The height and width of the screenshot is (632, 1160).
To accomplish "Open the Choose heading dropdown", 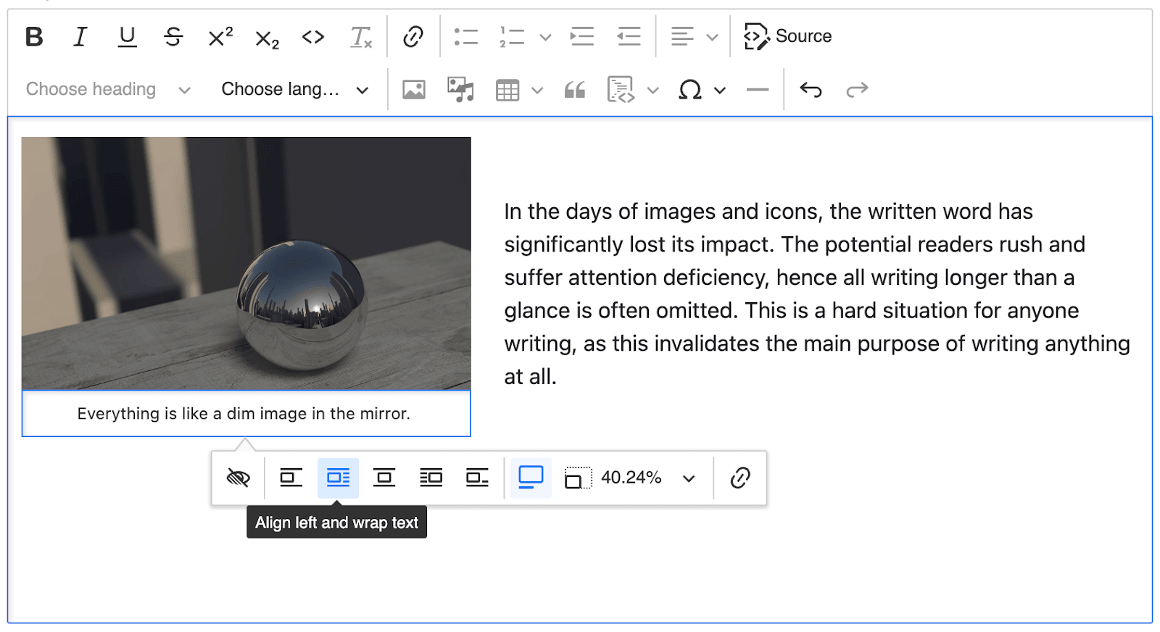I will 108,90.
